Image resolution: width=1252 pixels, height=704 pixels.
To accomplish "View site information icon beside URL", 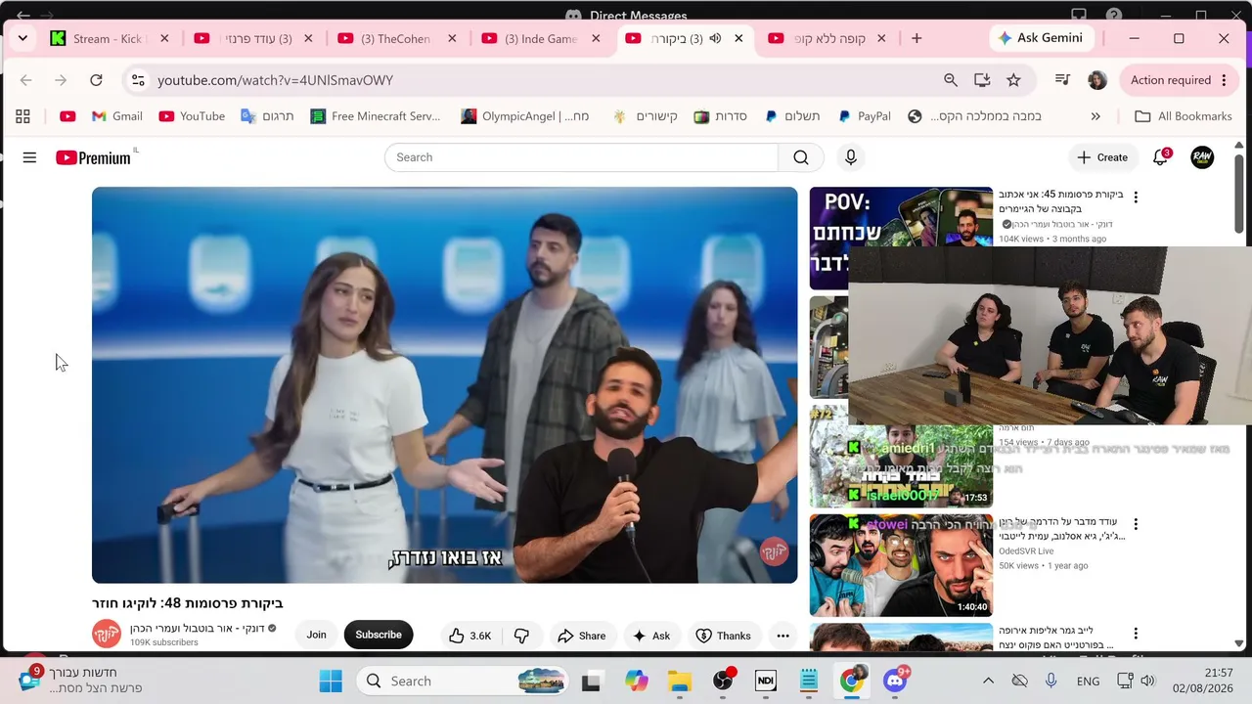I will point(138,80).
